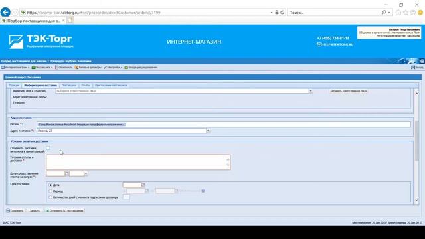Click the Регион field with Moscow tag
This screenshot has height=239, width=425.
(x=224, y=125)
